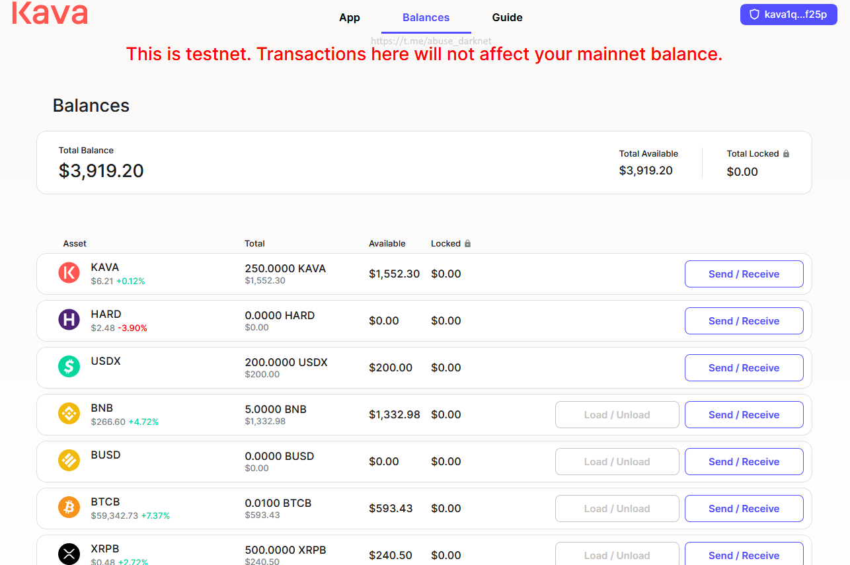The width and height of the screenshot is (850, 565).
Task: Click the 5.0000 BNB total
Action: pyautogui.click(x=276, y=410)
